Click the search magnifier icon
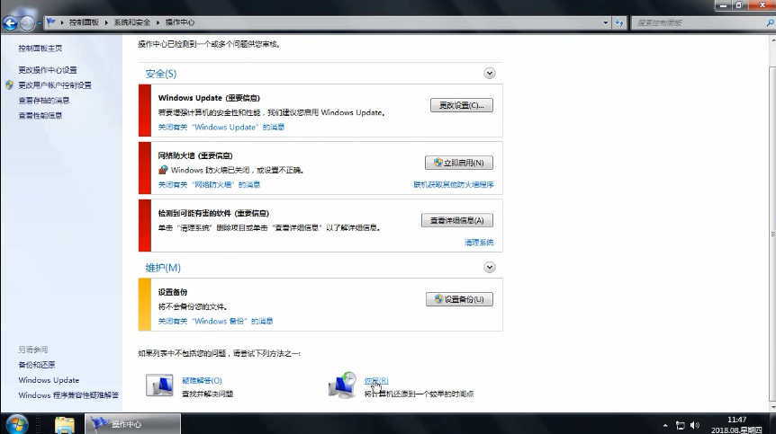This screenshot has height=434, width=776. (770, 22)
